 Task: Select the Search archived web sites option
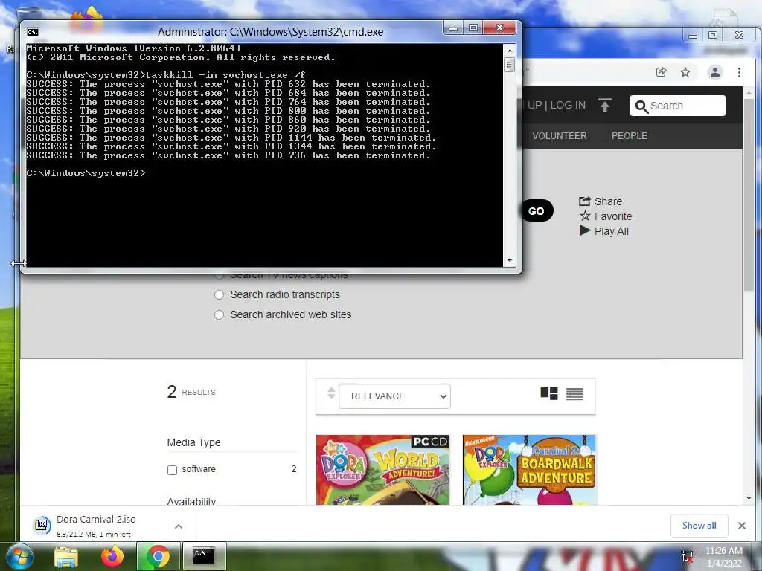(220, 314)
